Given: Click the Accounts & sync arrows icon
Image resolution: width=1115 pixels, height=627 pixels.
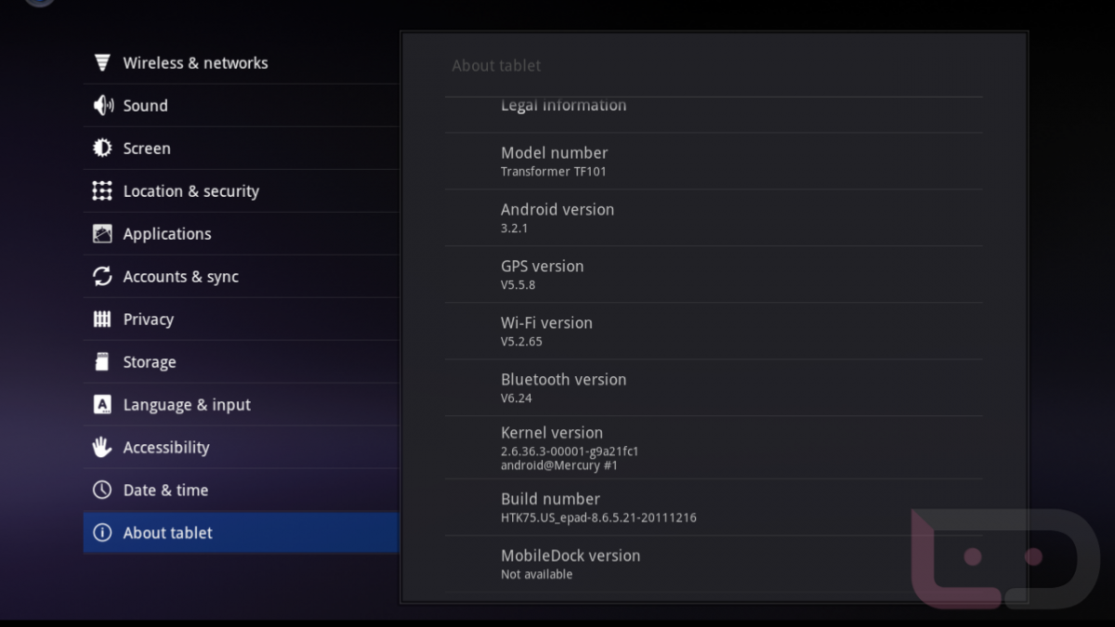Looking at the screenshot, I should (102, 277).
